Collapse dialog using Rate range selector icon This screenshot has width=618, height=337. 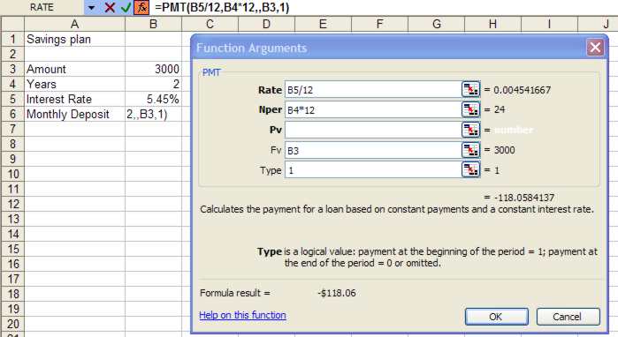pos(470,90)
